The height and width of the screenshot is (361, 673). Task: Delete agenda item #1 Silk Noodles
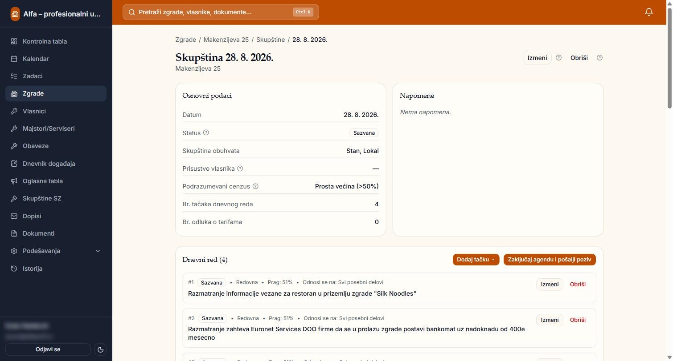(578, 284)
